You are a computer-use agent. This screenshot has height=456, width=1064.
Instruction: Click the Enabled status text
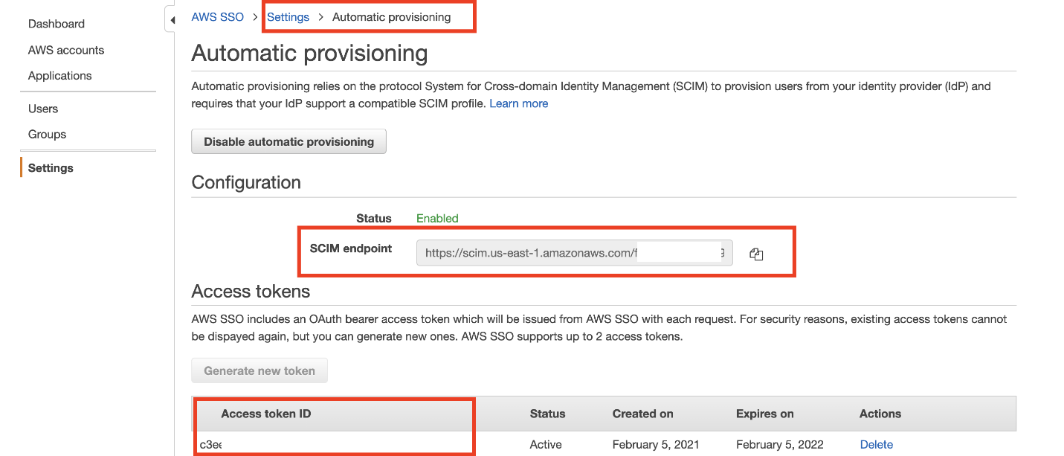(437, 219)
